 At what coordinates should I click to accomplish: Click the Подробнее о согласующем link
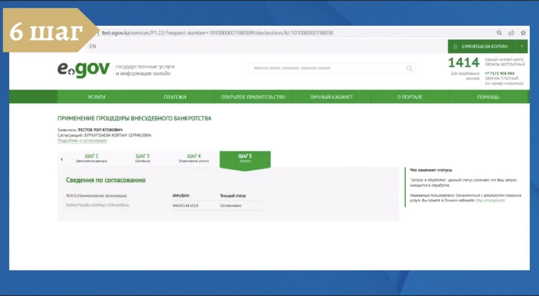tap(82, 140)
